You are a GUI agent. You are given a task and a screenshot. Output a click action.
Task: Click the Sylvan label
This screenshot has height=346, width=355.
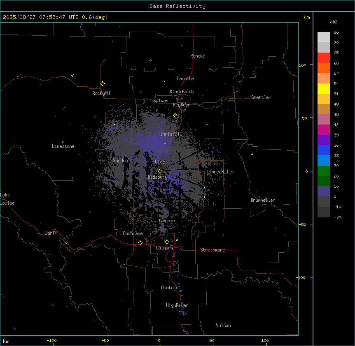pyautogui.click(x=161, y=101)
